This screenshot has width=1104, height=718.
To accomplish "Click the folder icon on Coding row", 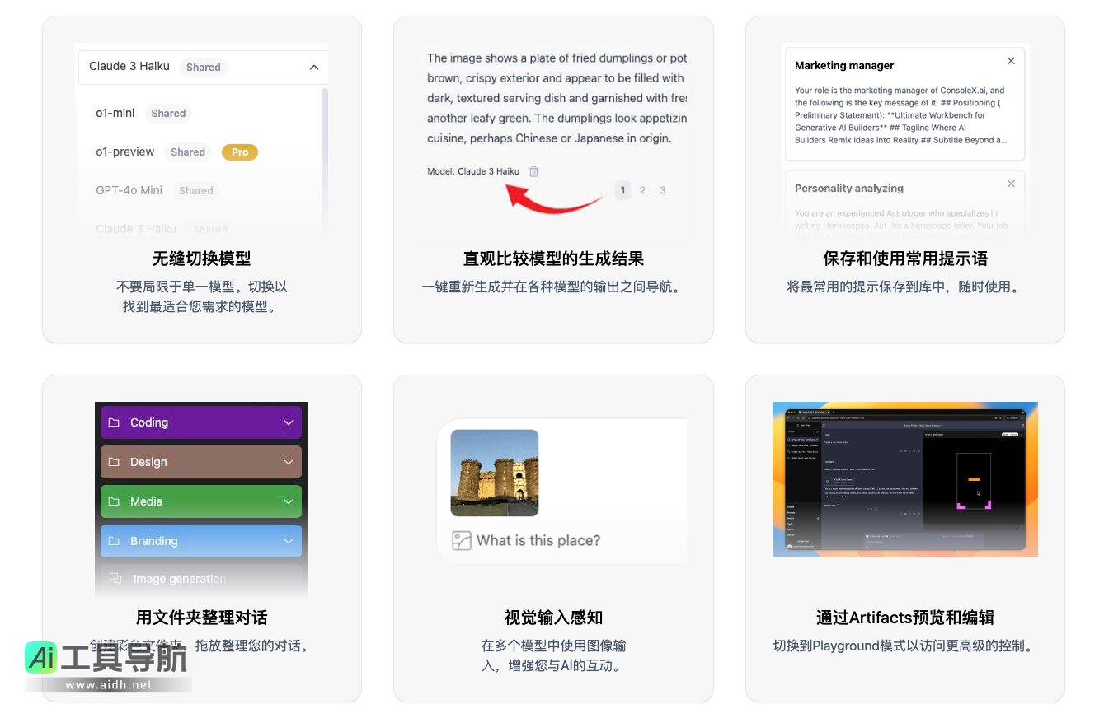I will pyautogui.click(x=114, y=422).
